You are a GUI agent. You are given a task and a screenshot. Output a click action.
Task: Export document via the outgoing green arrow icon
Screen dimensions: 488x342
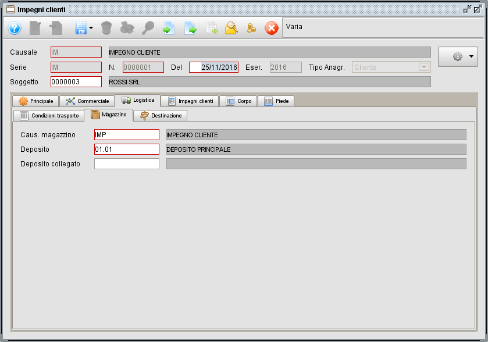(x=190, y=27)
